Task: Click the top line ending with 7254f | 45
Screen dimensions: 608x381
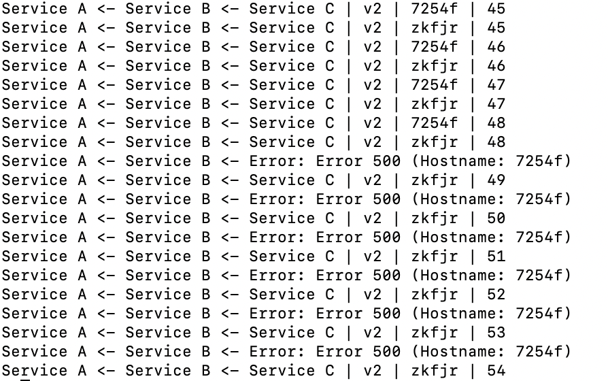Action: (x=254, y=9)
